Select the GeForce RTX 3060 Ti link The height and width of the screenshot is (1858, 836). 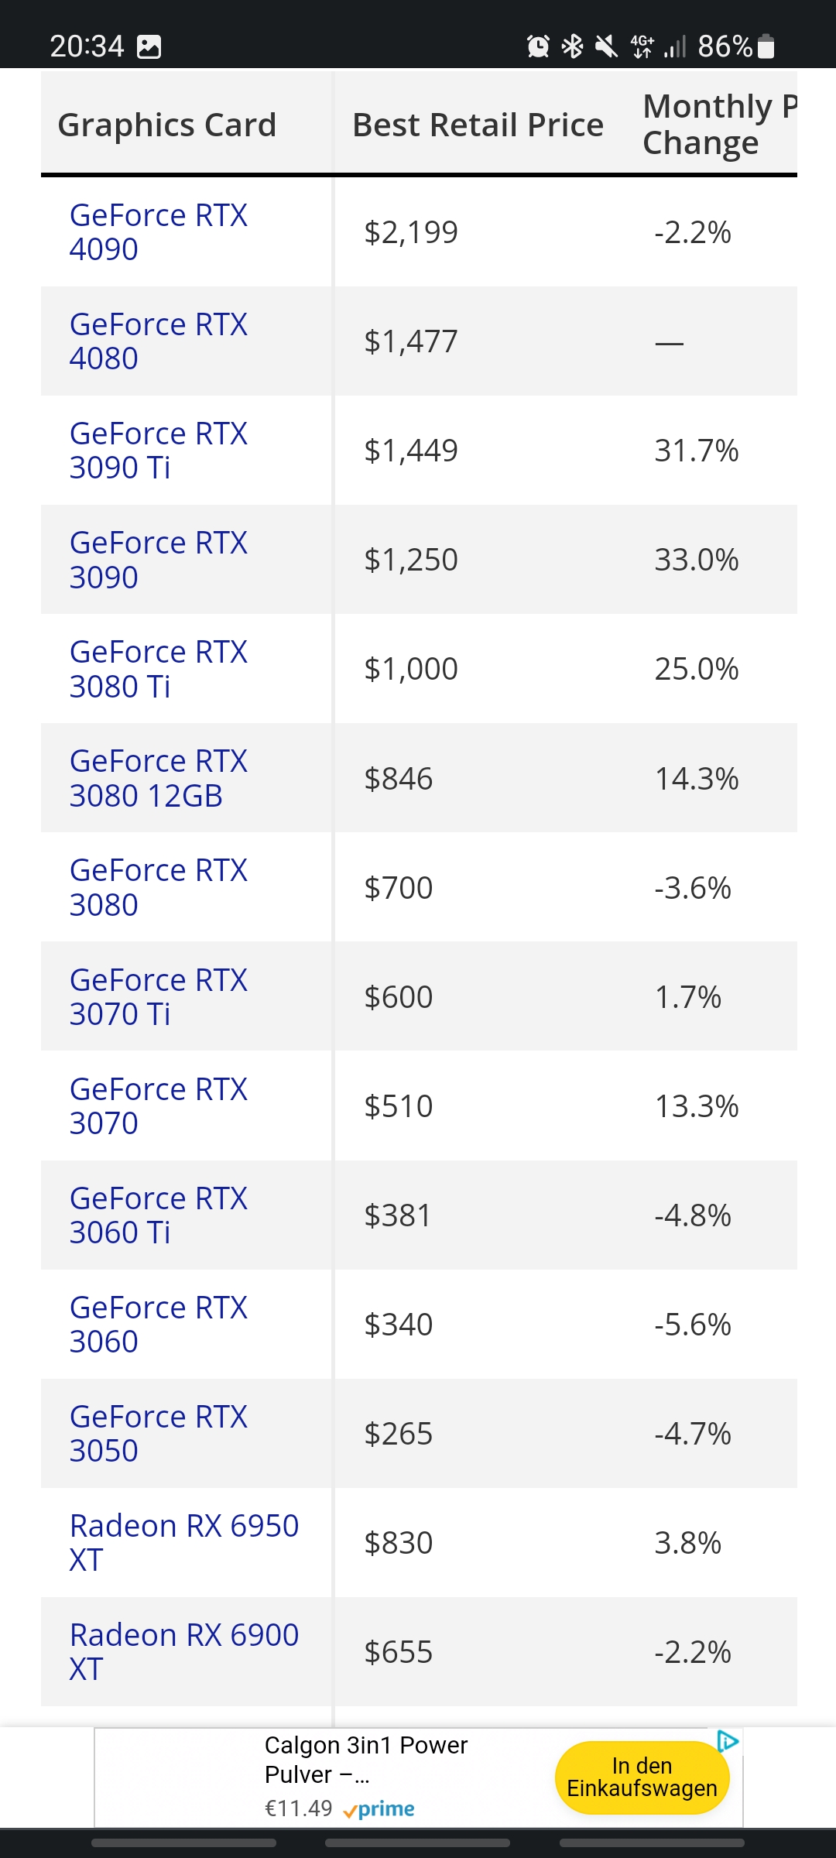pos(158,1215)
